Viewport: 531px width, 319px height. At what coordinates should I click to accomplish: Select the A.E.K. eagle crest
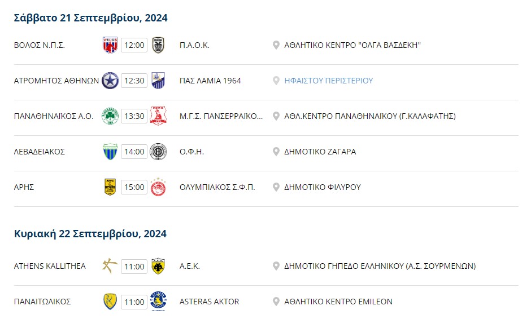pyautogui.click(x=158, y=266)
